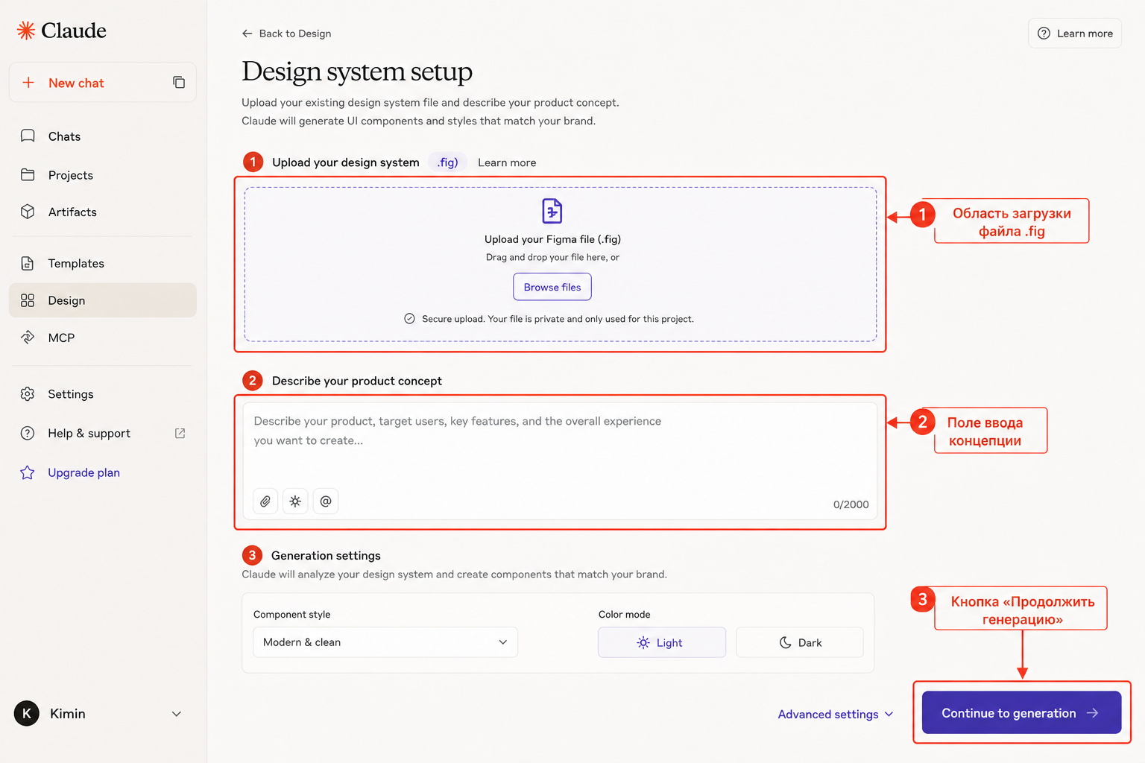Go to Artifacts section
1145x763 pixels.
click(103, 212)
